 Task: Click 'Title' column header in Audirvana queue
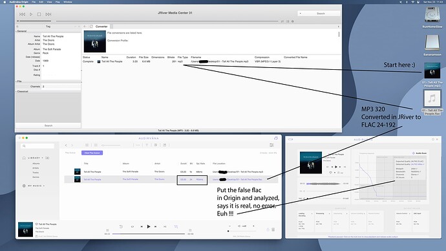(x=86, y=164)
